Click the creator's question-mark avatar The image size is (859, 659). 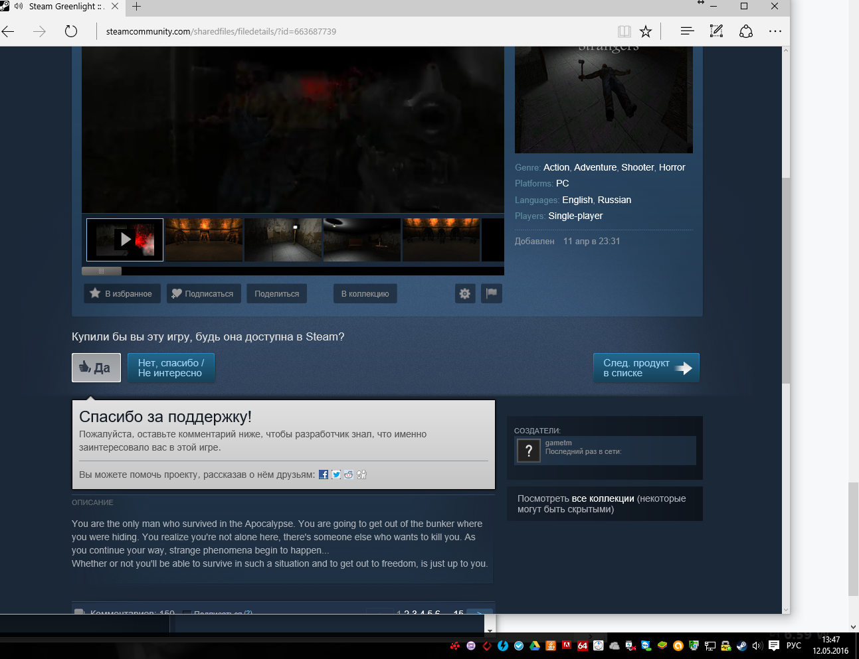[529, 451]
